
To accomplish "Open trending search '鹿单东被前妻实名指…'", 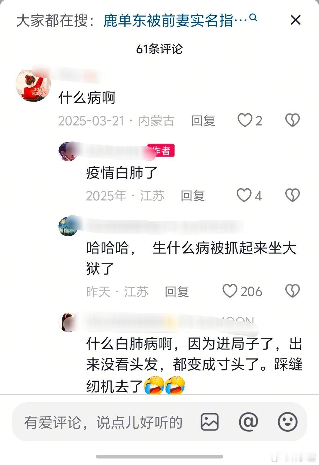I will [175, 21].
